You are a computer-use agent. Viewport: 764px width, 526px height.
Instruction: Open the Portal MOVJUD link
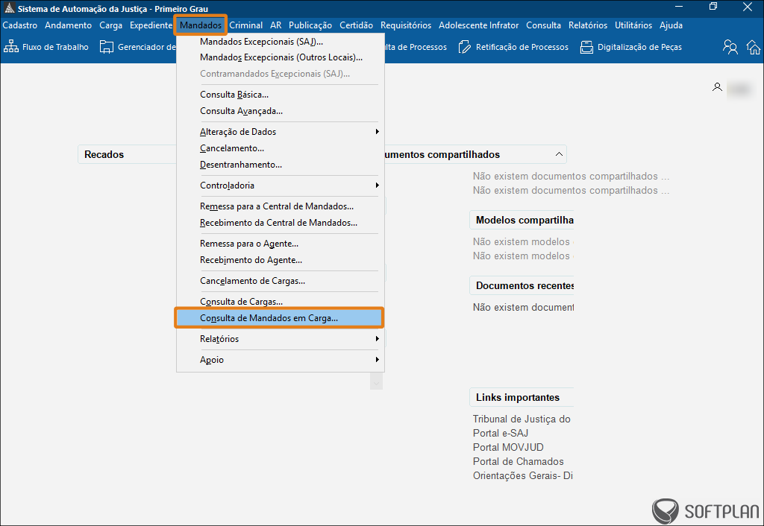click(508, 447)
